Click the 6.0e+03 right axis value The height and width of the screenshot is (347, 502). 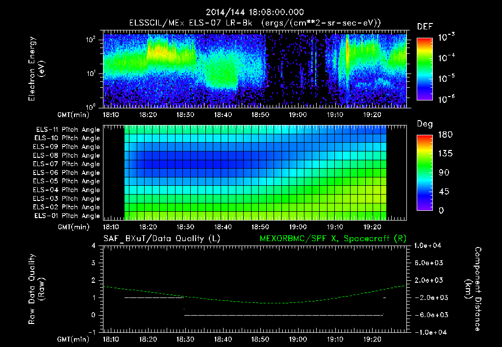coord(429,263)
